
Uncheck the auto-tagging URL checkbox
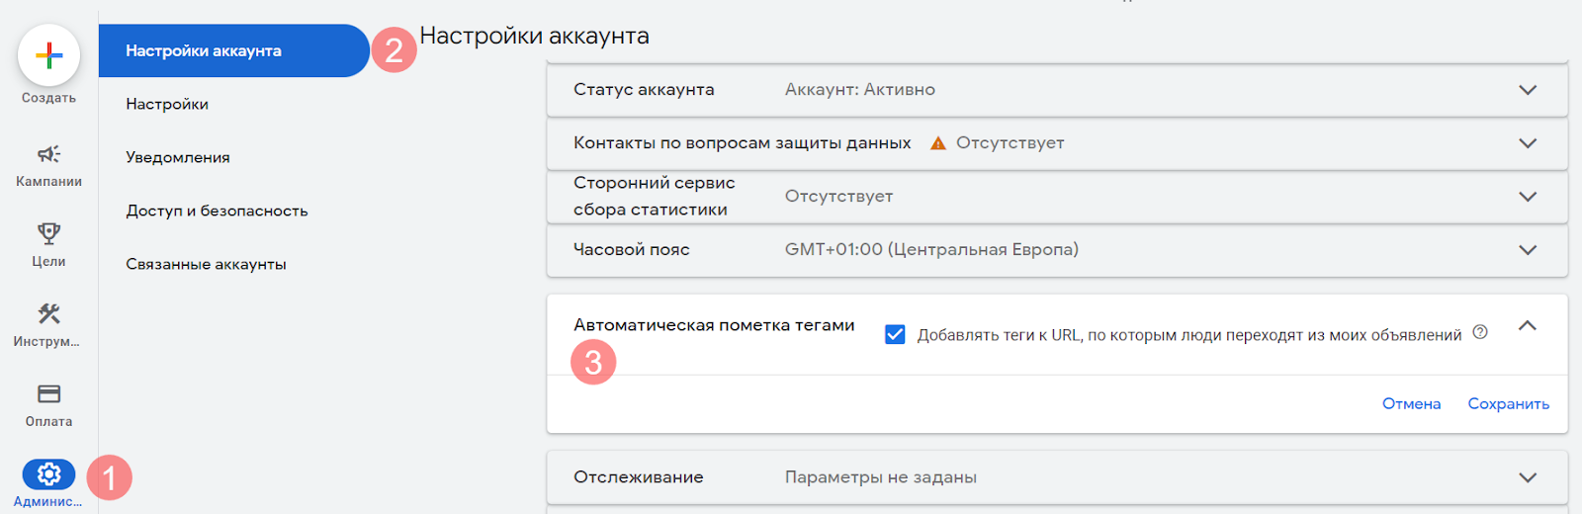(x=895, y=334)
